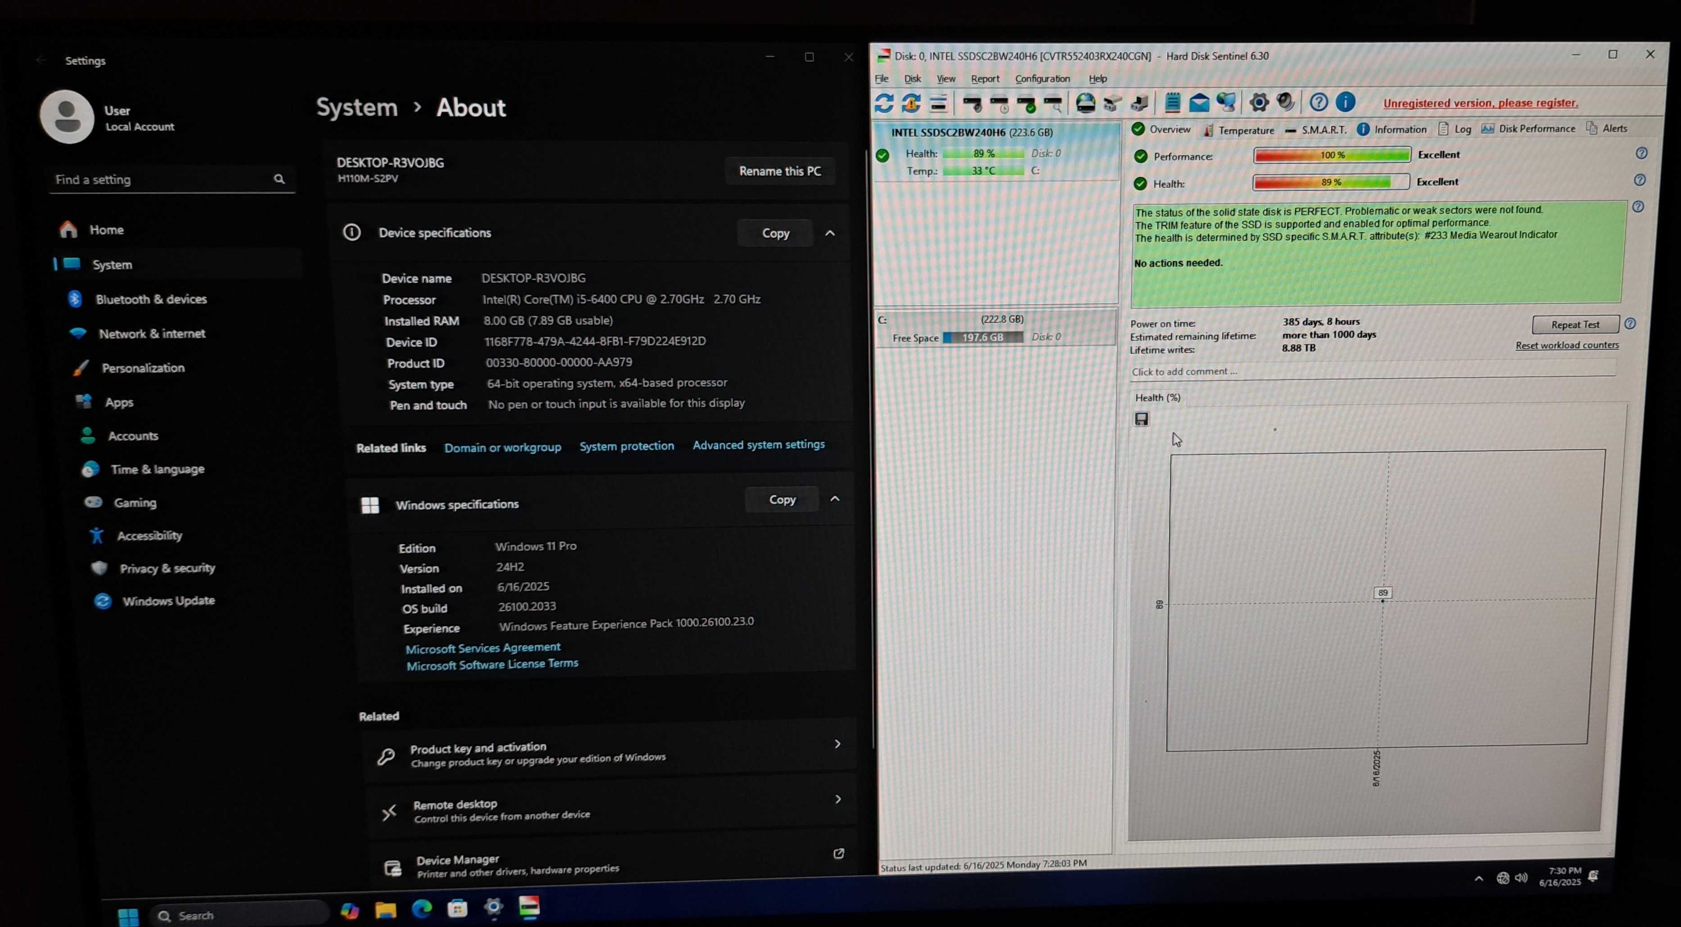The height and width of the screenshot is (927, 1681).
Task: Click the Performance 100 % progress bar
Action: tap(1332, 155)
